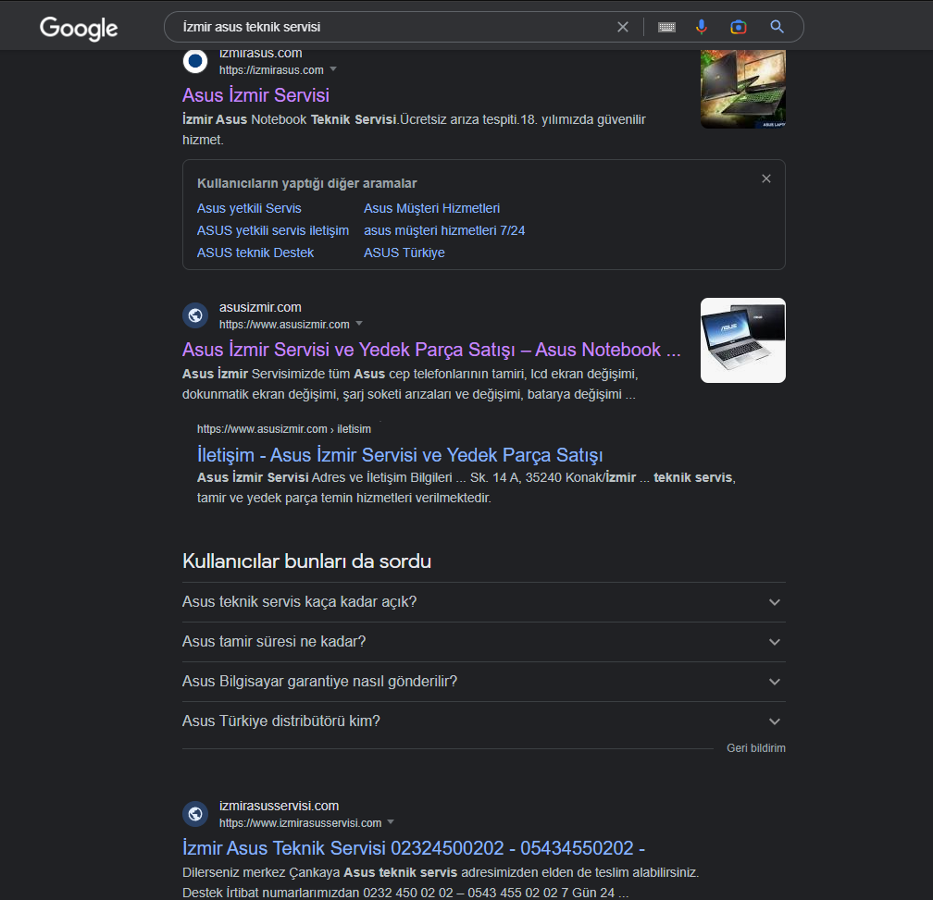Click the 'Geri bildirim' feedback link

pyautogui.click(x=755, y=747)
